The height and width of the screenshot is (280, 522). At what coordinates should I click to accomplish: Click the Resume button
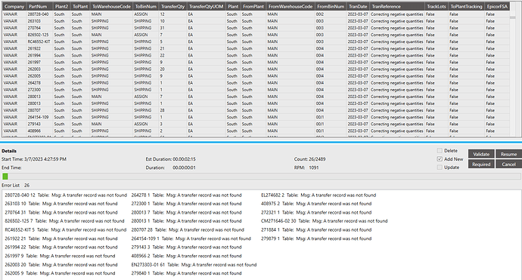click(x=508, y=154)
